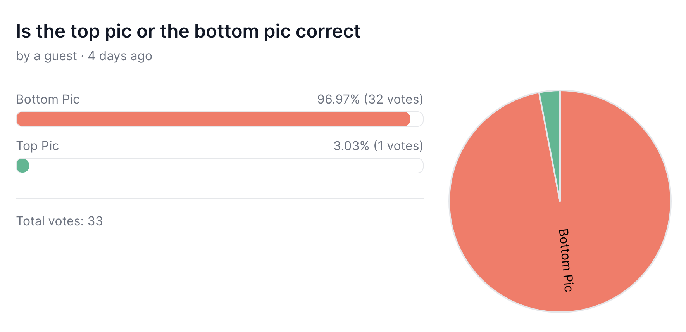
Task: Select the Top Pic option label
Action: [x=37, y=146]
